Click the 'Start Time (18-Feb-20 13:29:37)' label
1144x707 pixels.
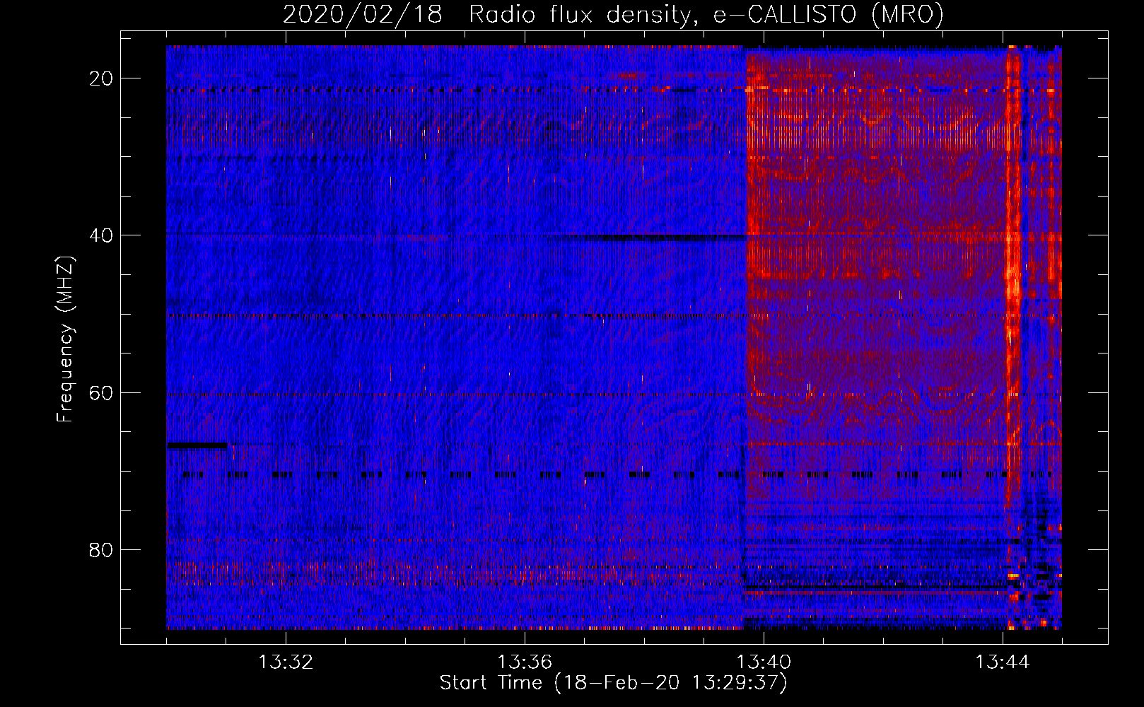[613, 683]
